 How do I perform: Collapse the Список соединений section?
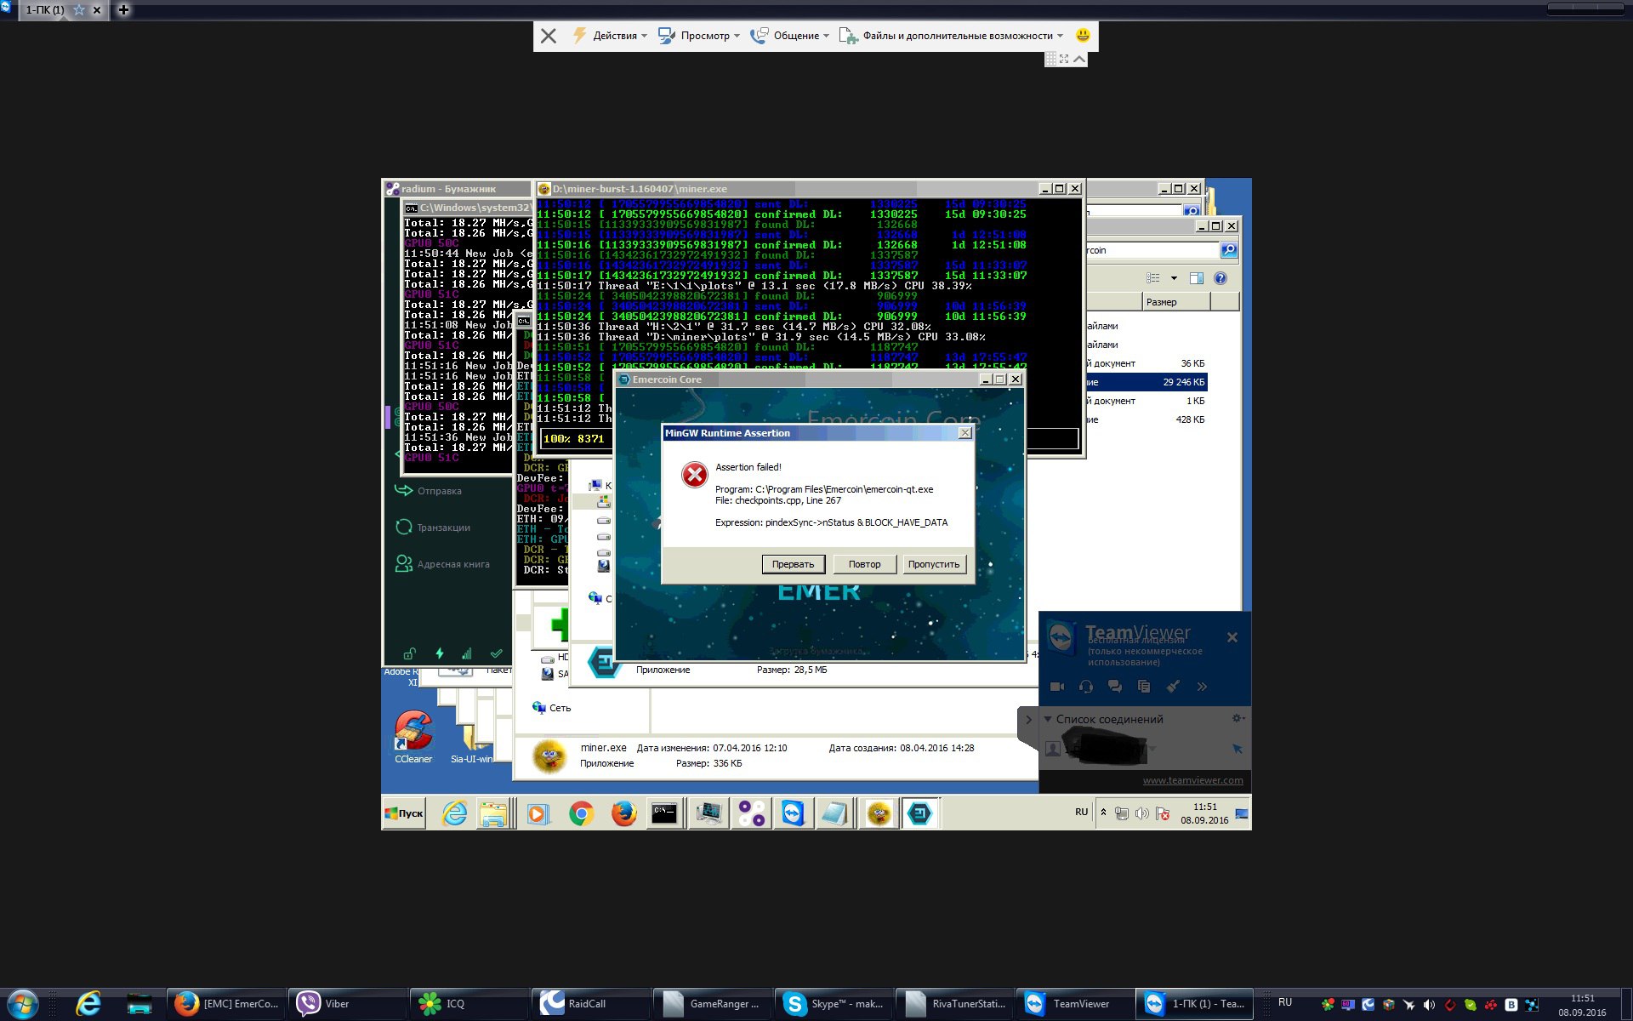(1048, 719)
